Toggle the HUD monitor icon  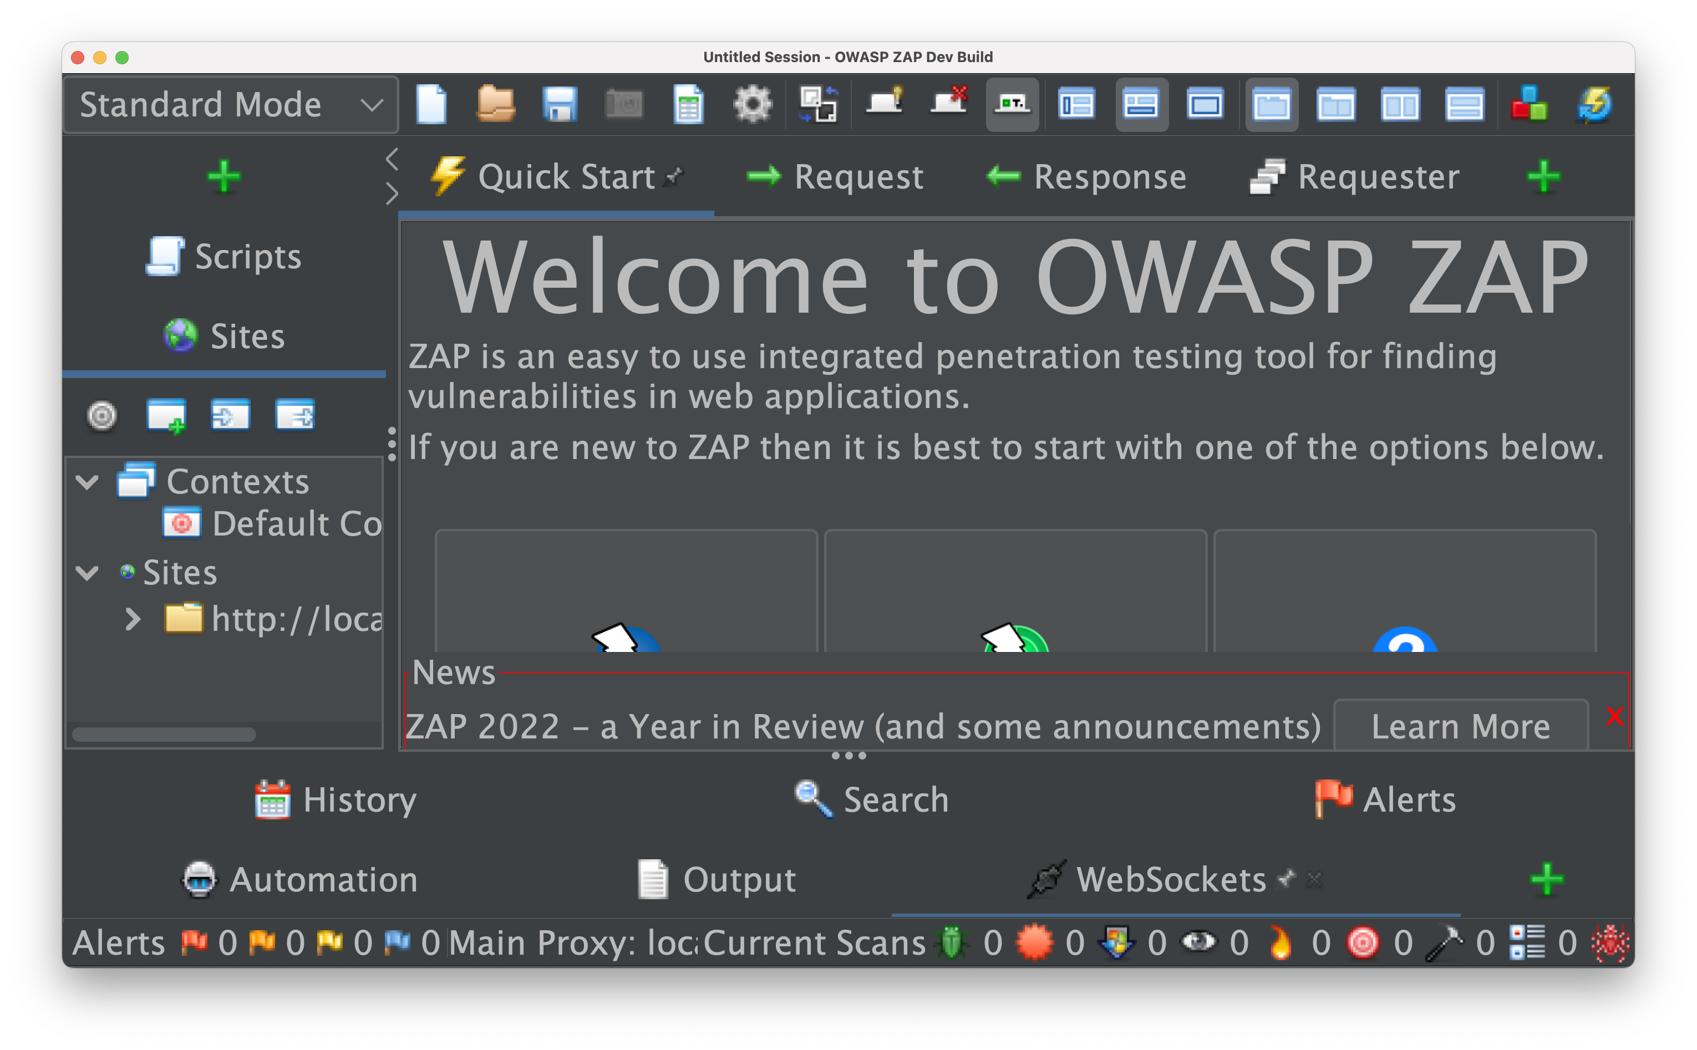tap(1012, 104)
